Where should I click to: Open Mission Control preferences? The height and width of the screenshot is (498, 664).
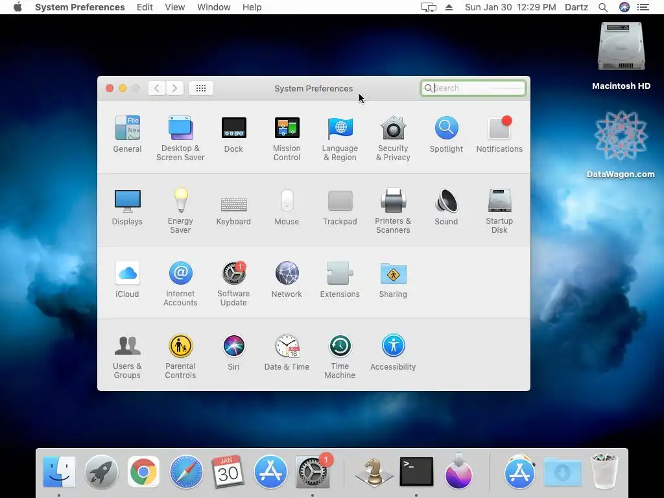point(287,137)
